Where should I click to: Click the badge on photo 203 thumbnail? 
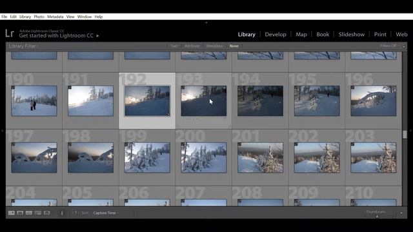tap(353, 144)
